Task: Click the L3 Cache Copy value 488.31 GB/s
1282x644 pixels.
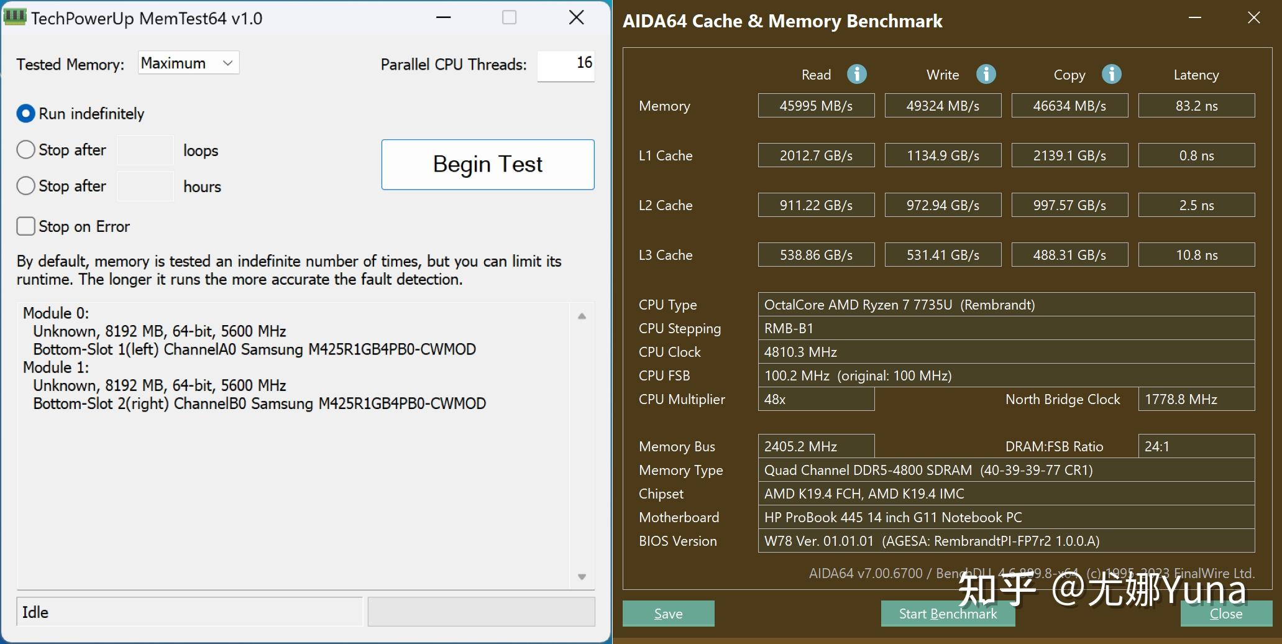Action: point(1069,255)
